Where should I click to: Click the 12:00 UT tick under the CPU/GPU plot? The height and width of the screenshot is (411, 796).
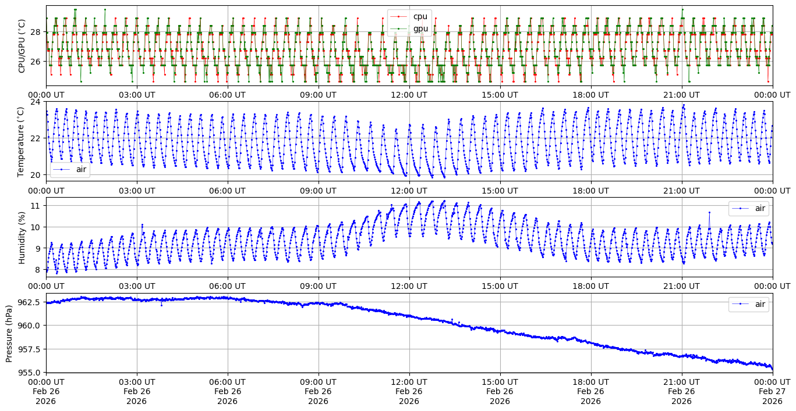409,95
